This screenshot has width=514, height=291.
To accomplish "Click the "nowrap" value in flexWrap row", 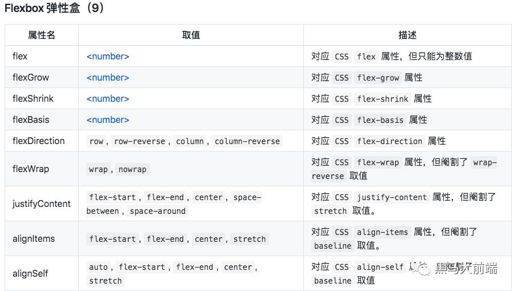I will tap(132, 169).
